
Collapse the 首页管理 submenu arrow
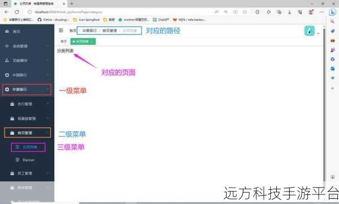[47, 133]
